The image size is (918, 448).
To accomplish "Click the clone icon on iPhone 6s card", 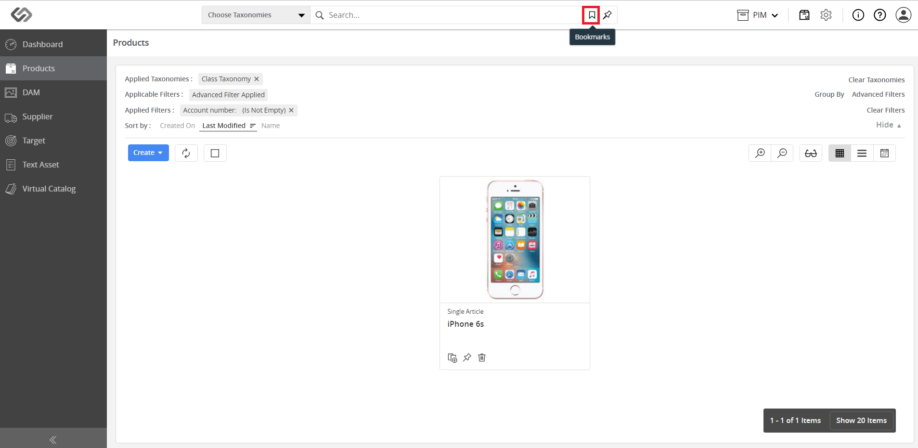I will 453,358.
